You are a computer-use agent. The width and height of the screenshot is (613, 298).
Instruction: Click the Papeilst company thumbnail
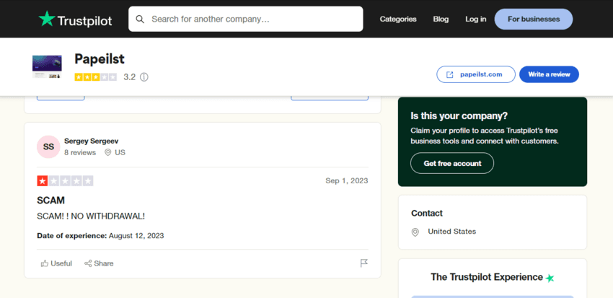(x=47, y=66)
